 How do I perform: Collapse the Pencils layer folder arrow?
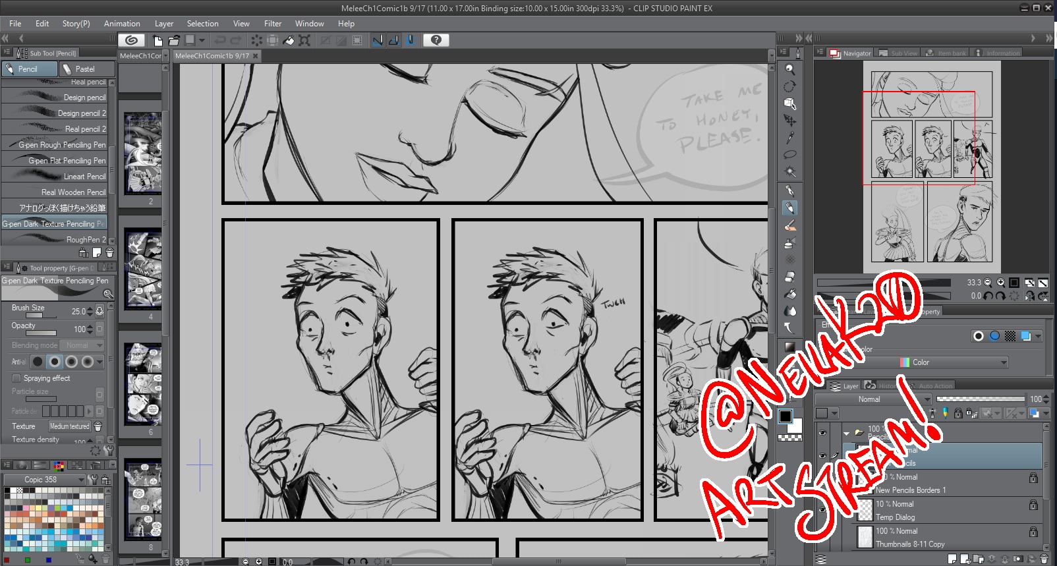click(846, 433)
